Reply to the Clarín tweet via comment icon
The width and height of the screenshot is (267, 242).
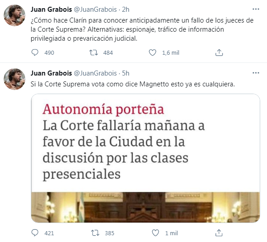[x=35, y=52]
